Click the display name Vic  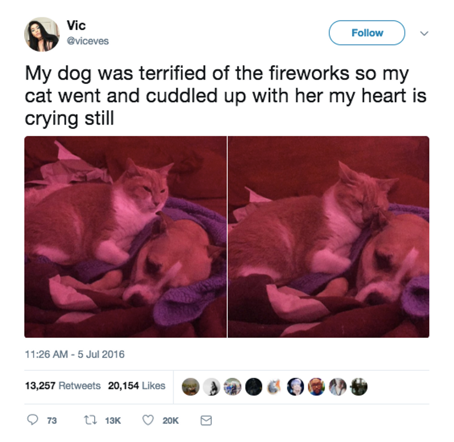[x=76, y=25]
